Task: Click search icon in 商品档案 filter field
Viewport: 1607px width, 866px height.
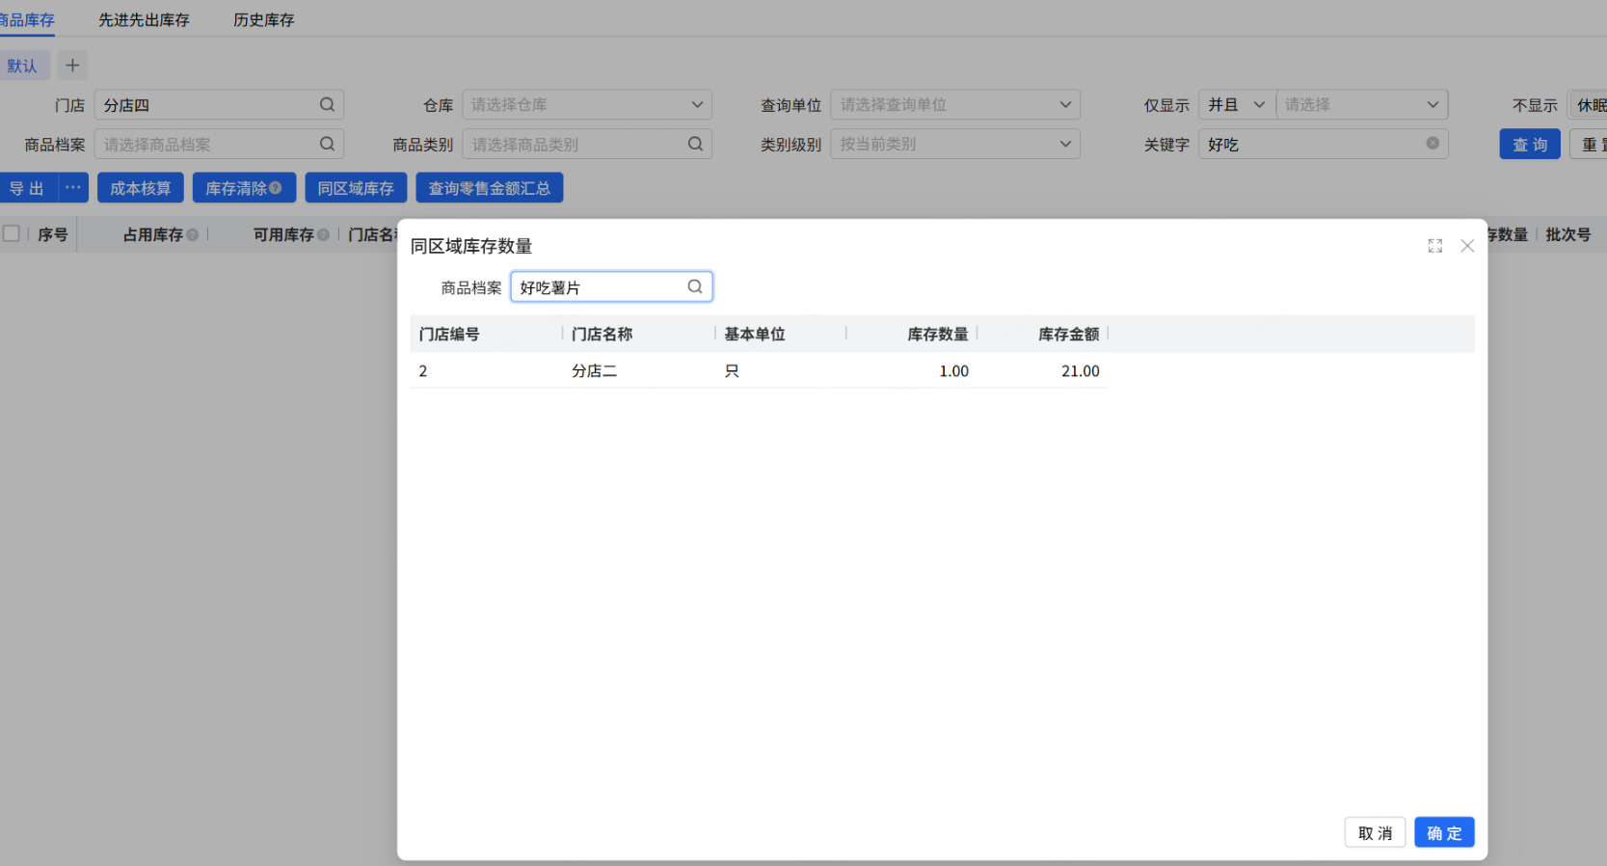Action: tap(328, 144)
